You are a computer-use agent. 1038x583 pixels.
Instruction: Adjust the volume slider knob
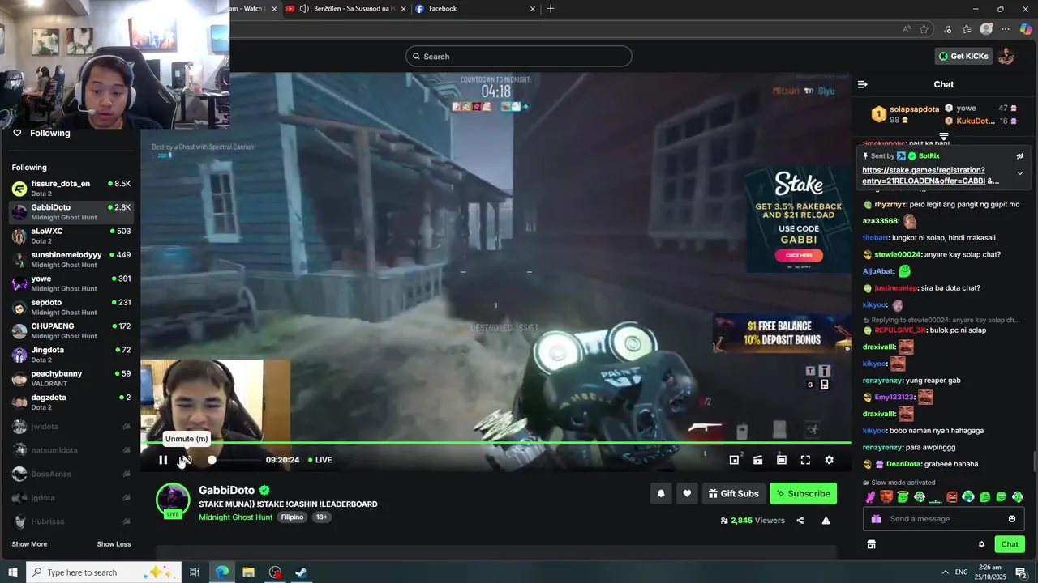point(212,460)
